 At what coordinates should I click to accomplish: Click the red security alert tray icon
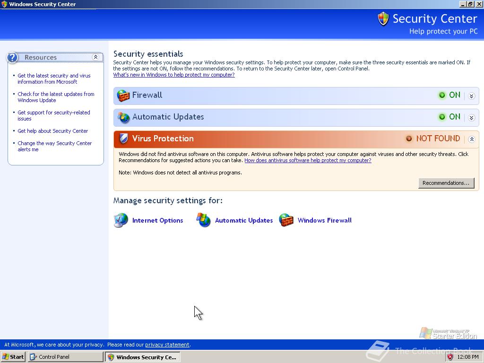pos(450,357)
